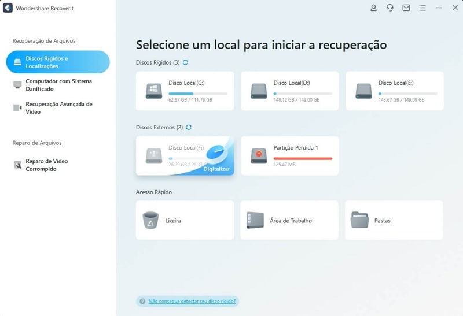Click the Pastas folder icon
The width and height of the screenshot is (463, 316).
(359, 220)
